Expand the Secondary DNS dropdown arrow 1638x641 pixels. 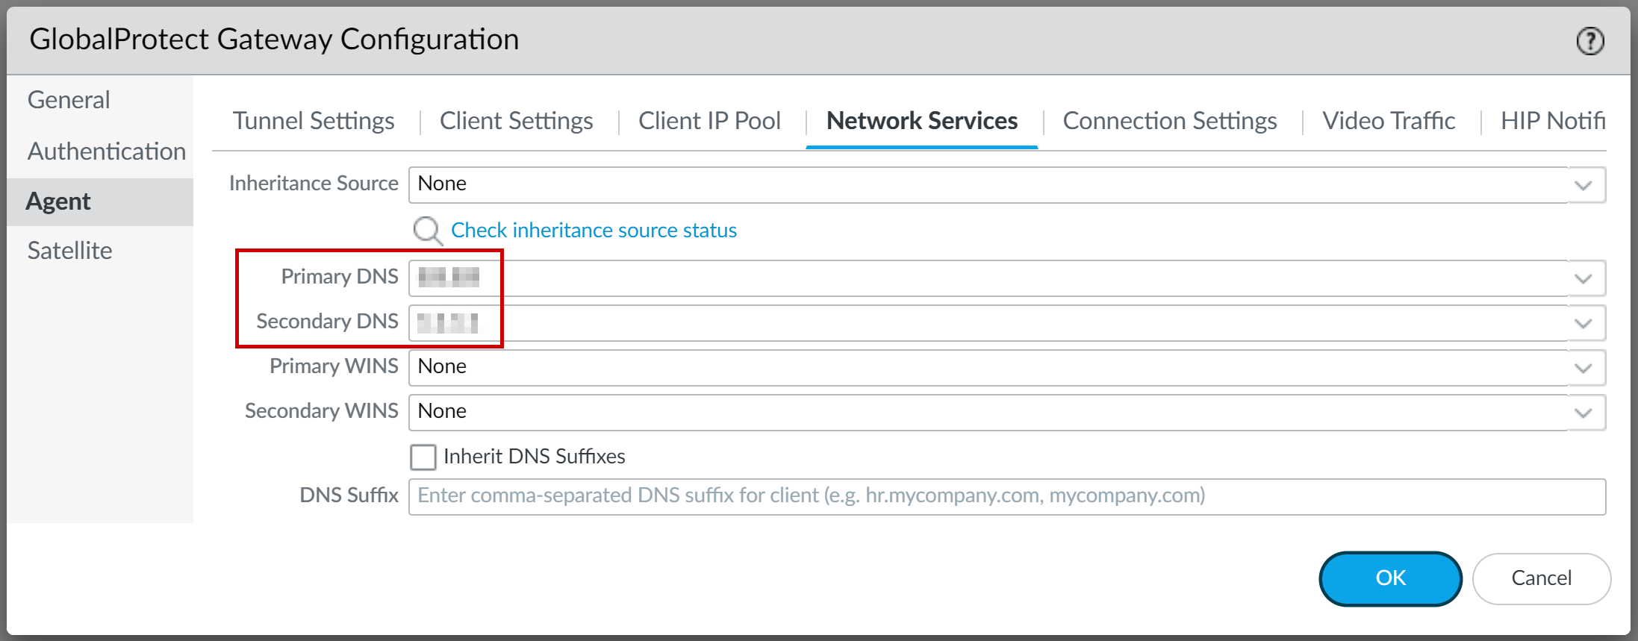(x=1583, y=323)
